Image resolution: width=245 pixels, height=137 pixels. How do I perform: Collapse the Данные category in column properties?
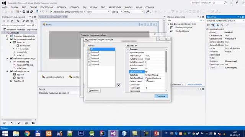[x=127, y=49]
